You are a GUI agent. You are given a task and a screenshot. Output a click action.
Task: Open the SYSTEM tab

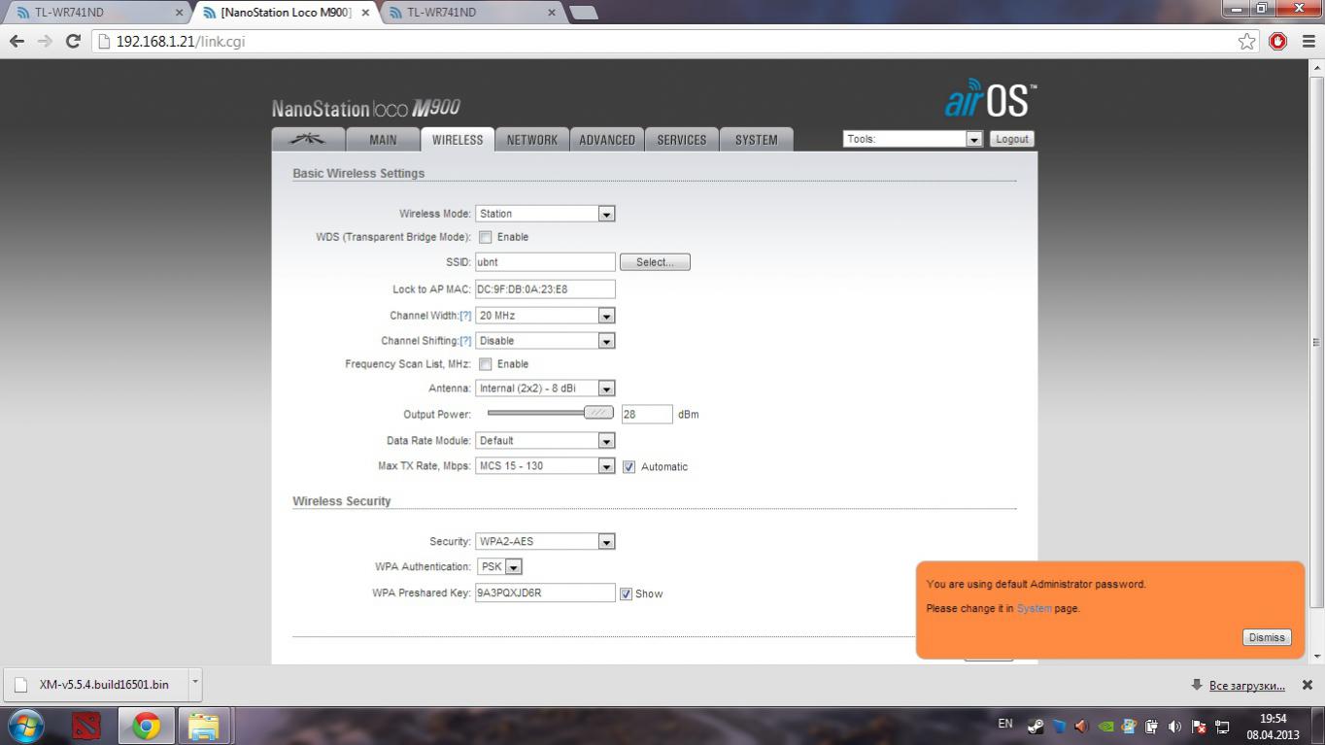756,140
